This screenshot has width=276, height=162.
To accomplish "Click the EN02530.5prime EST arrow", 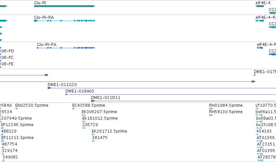I will tap(16, 109).
